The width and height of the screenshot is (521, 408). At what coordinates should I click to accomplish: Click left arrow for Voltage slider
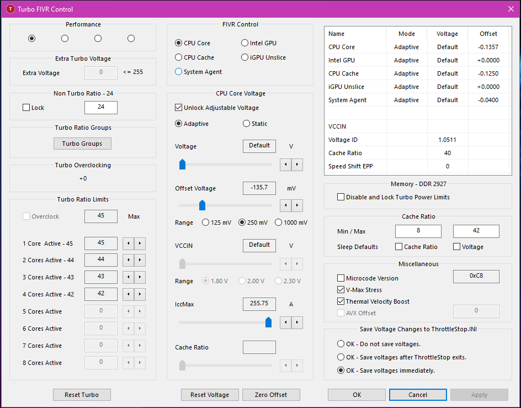tap(285, 165)
